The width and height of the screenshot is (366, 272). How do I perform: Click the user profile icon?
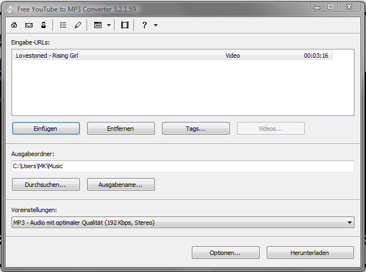coord(44,25)
